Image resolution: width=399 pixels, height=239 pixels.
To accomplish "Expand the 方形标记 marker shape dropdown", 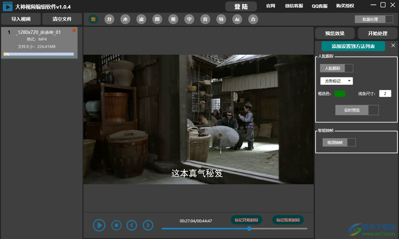I will pos(337,81).
